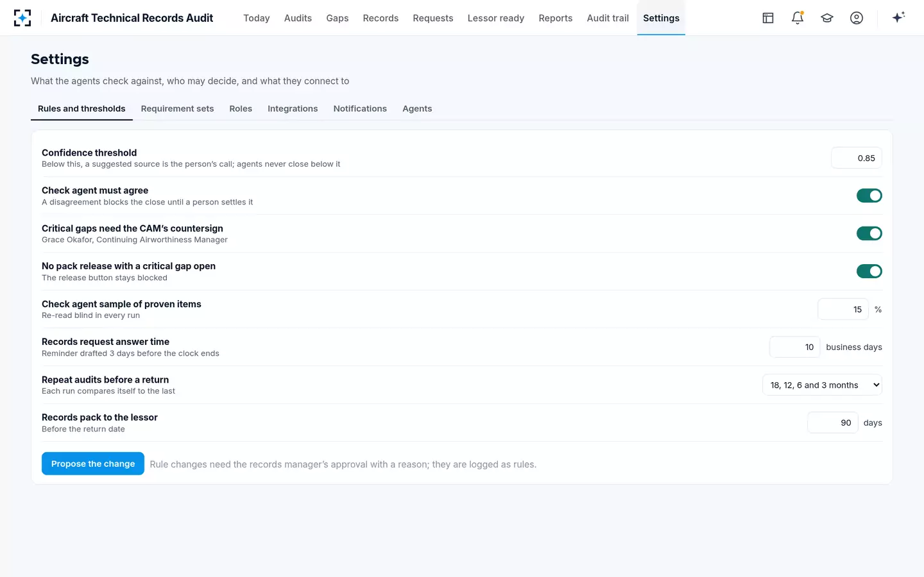Viewport: 924px width, 577px height.
Task: Open the graduation cap learning icon
Action: pos(827,18)
